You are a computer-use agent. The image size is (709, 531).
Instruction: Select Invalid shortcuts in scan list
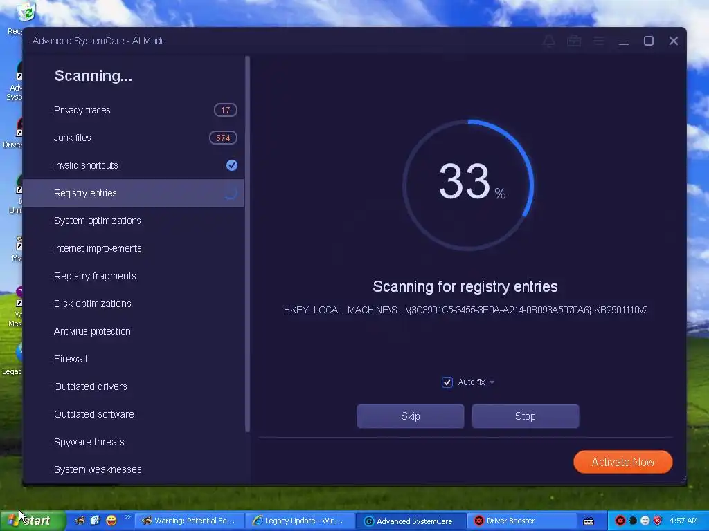click(134, 165)
